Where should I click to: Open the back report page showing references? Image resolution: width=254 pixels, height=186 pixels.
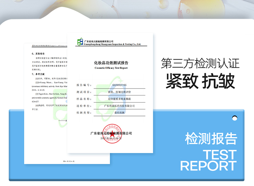tap(45, 104)
